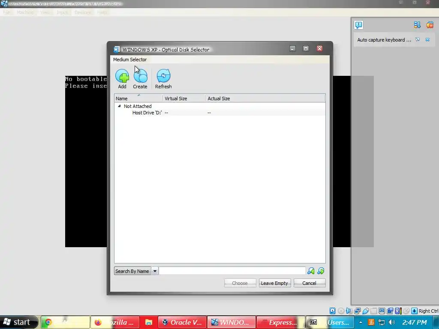Click the network status bar icon

click(x=357, y=311)
